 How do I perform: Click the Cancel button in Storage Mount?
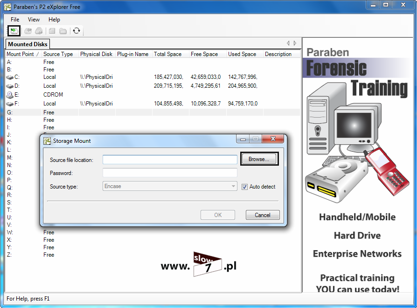[x=263, y=215]
